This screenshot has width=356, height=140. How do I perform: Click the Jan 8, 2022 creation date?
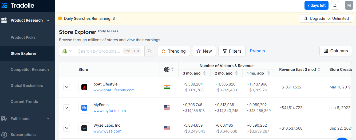coord(340,108)
